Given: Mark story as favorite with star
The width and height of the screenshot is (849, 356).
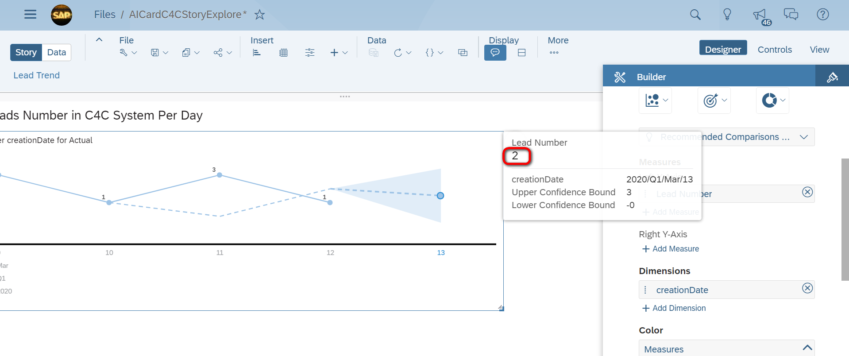Looking at the screenshot, I should click(x=260, y=15).
